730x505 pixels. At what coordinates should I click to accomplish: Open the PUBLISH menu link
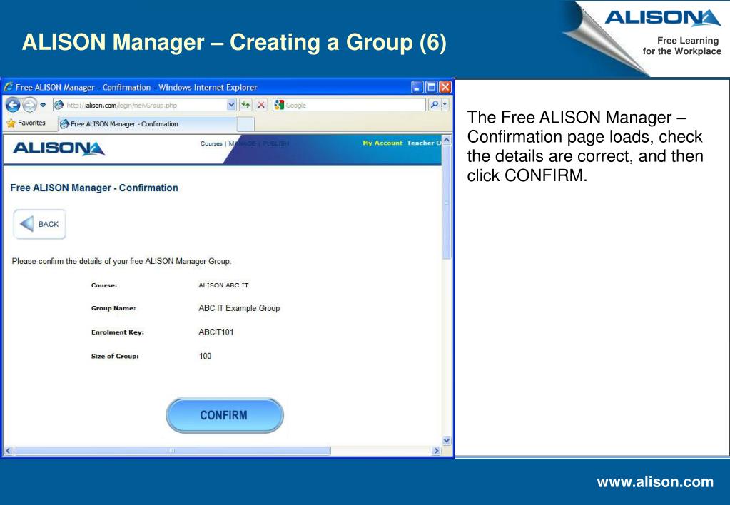click(x=275, y=143)
